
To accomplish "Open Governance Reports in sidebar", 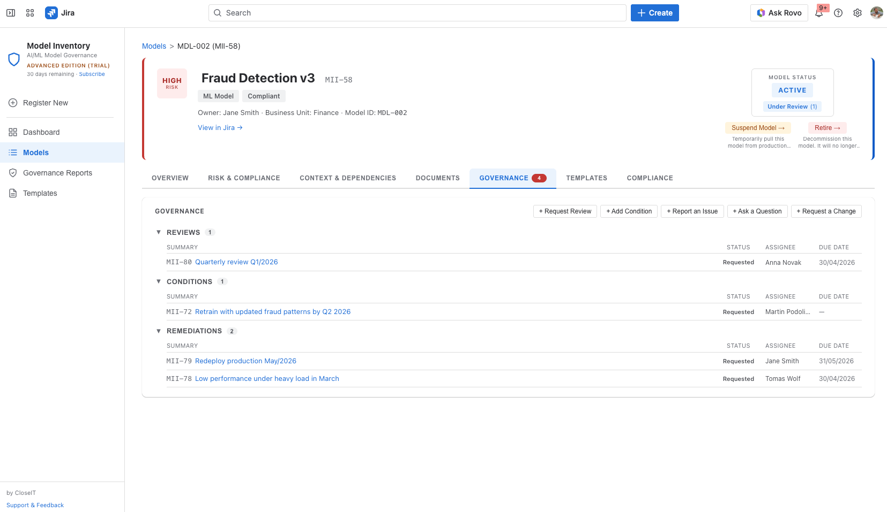I will (x=57, y=173).
